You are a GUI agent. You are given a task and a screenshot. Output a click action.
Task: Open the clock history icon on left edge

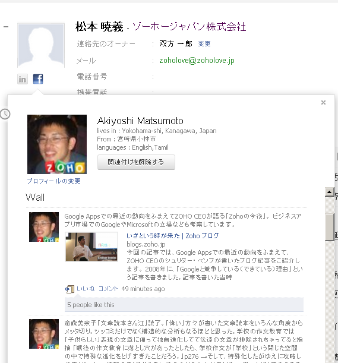tap(5, 114)
